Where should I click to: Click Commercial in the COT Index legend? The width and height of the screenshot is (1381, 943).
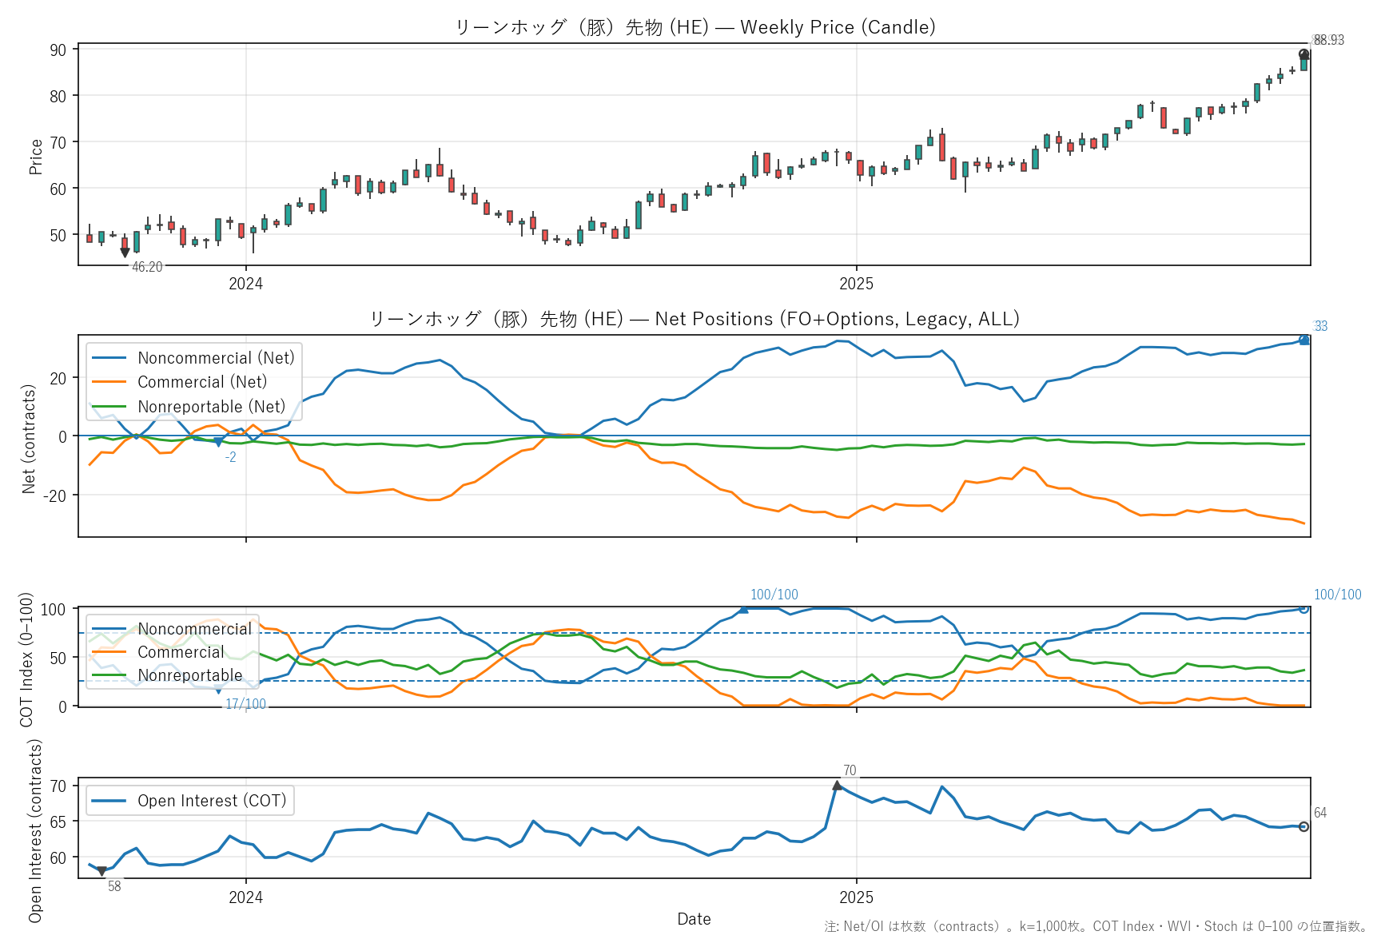[181, 652]
